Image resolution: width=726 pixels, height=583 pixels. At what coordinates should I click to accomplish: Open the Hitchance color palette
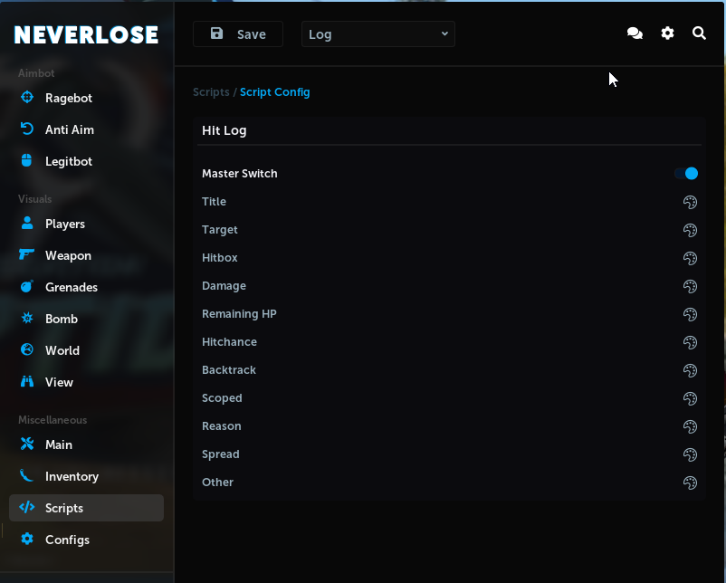point(690,342)
